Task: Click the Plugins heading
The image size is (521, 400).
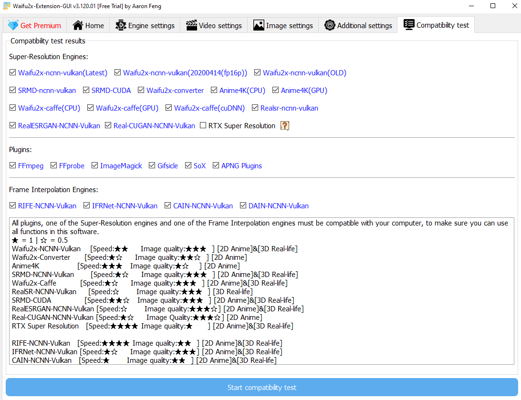Action: click(20, 150)
